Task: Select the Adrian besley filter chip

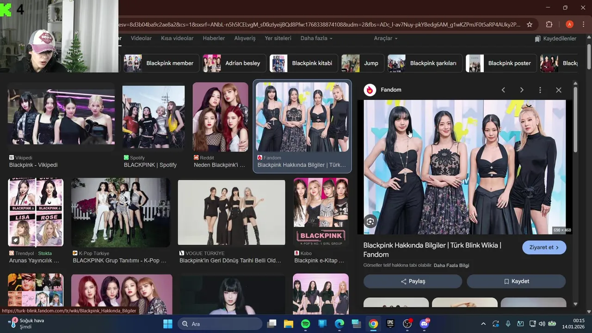Action: click(234, 63)
